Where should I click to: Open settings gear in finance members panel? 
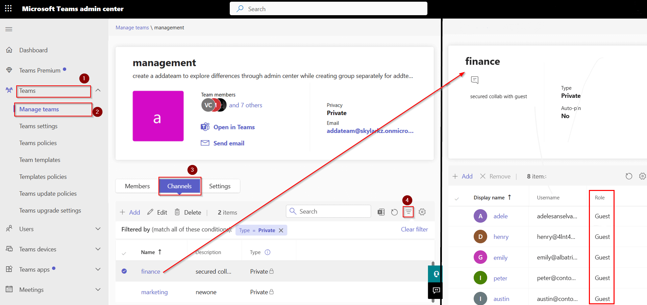[x=642, y=176]
